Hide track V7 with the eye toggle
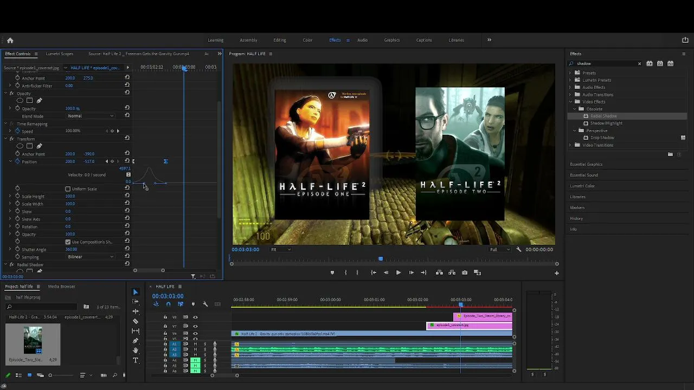Viewport: 694px width, 390px height. [x=195, y=326]
